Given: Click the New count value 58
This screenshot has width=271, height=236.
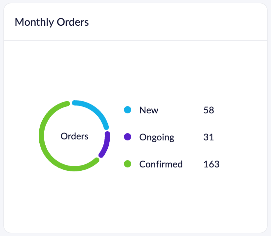Looking at the screenshot, I should (x=209, y=110).
